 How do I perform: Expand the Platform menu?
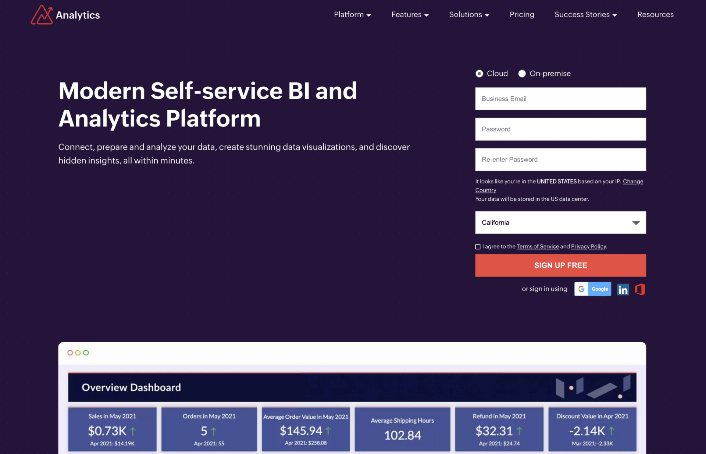(x=352, y=15)
